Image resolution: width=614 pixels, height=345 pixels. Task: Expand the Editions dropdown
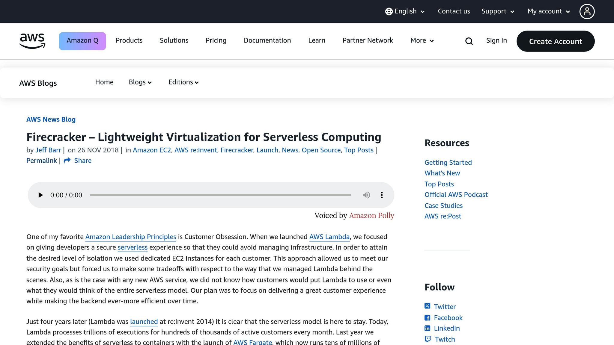pos(183,82)
